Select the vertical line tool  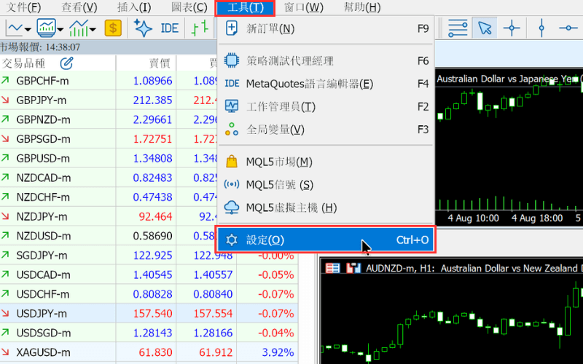point(541,28)
